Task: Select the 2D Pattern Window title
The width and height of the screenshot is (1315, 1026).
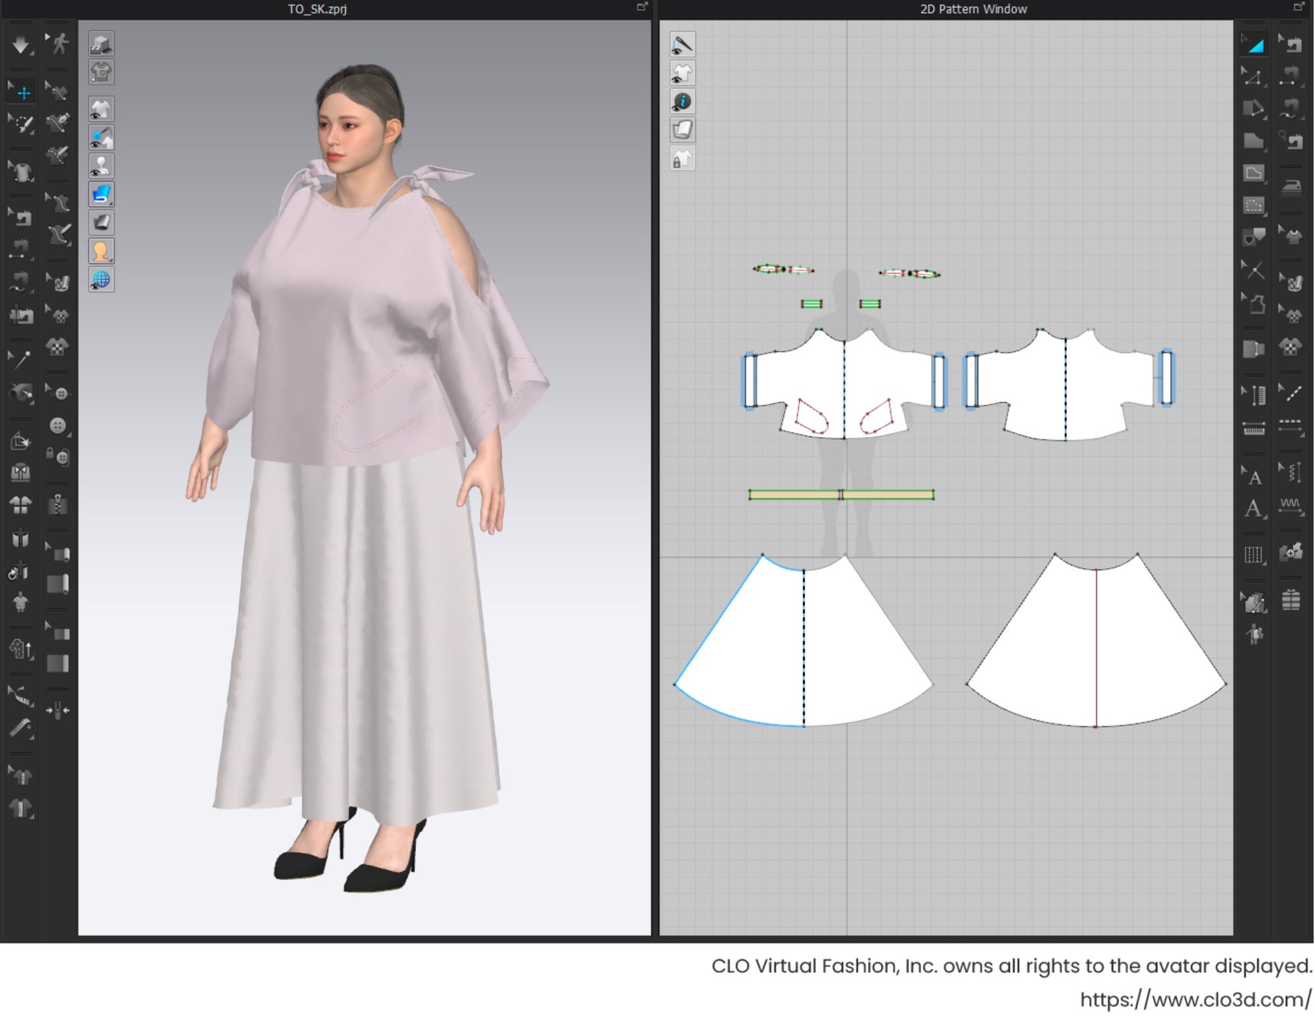Action: 974,9
